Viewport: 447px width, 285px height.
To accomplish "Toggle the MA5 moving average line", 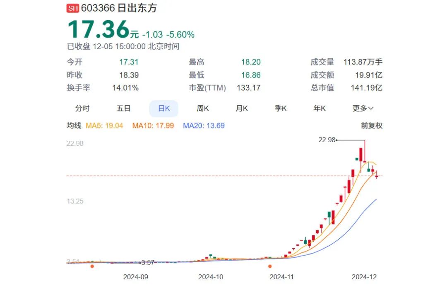I will pyautogui.click(x=104, y=126).
